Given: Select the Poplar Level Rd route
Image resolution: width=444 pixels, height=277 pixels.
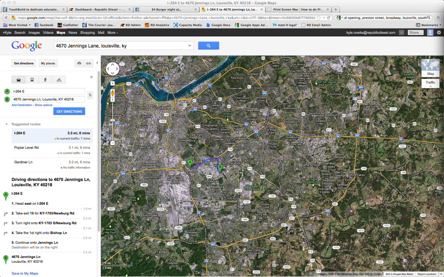Looking at the screenshot, I should pos(26,148).
